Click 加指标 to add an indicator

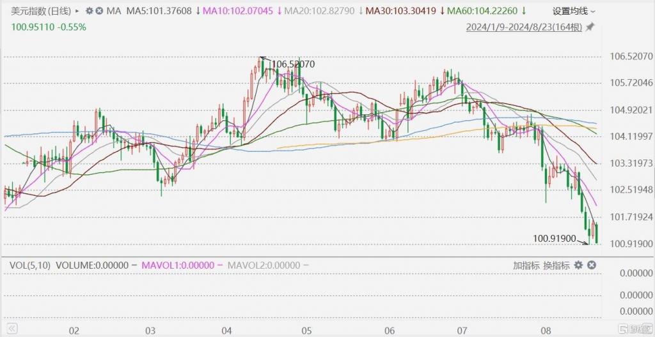(525, 265)
